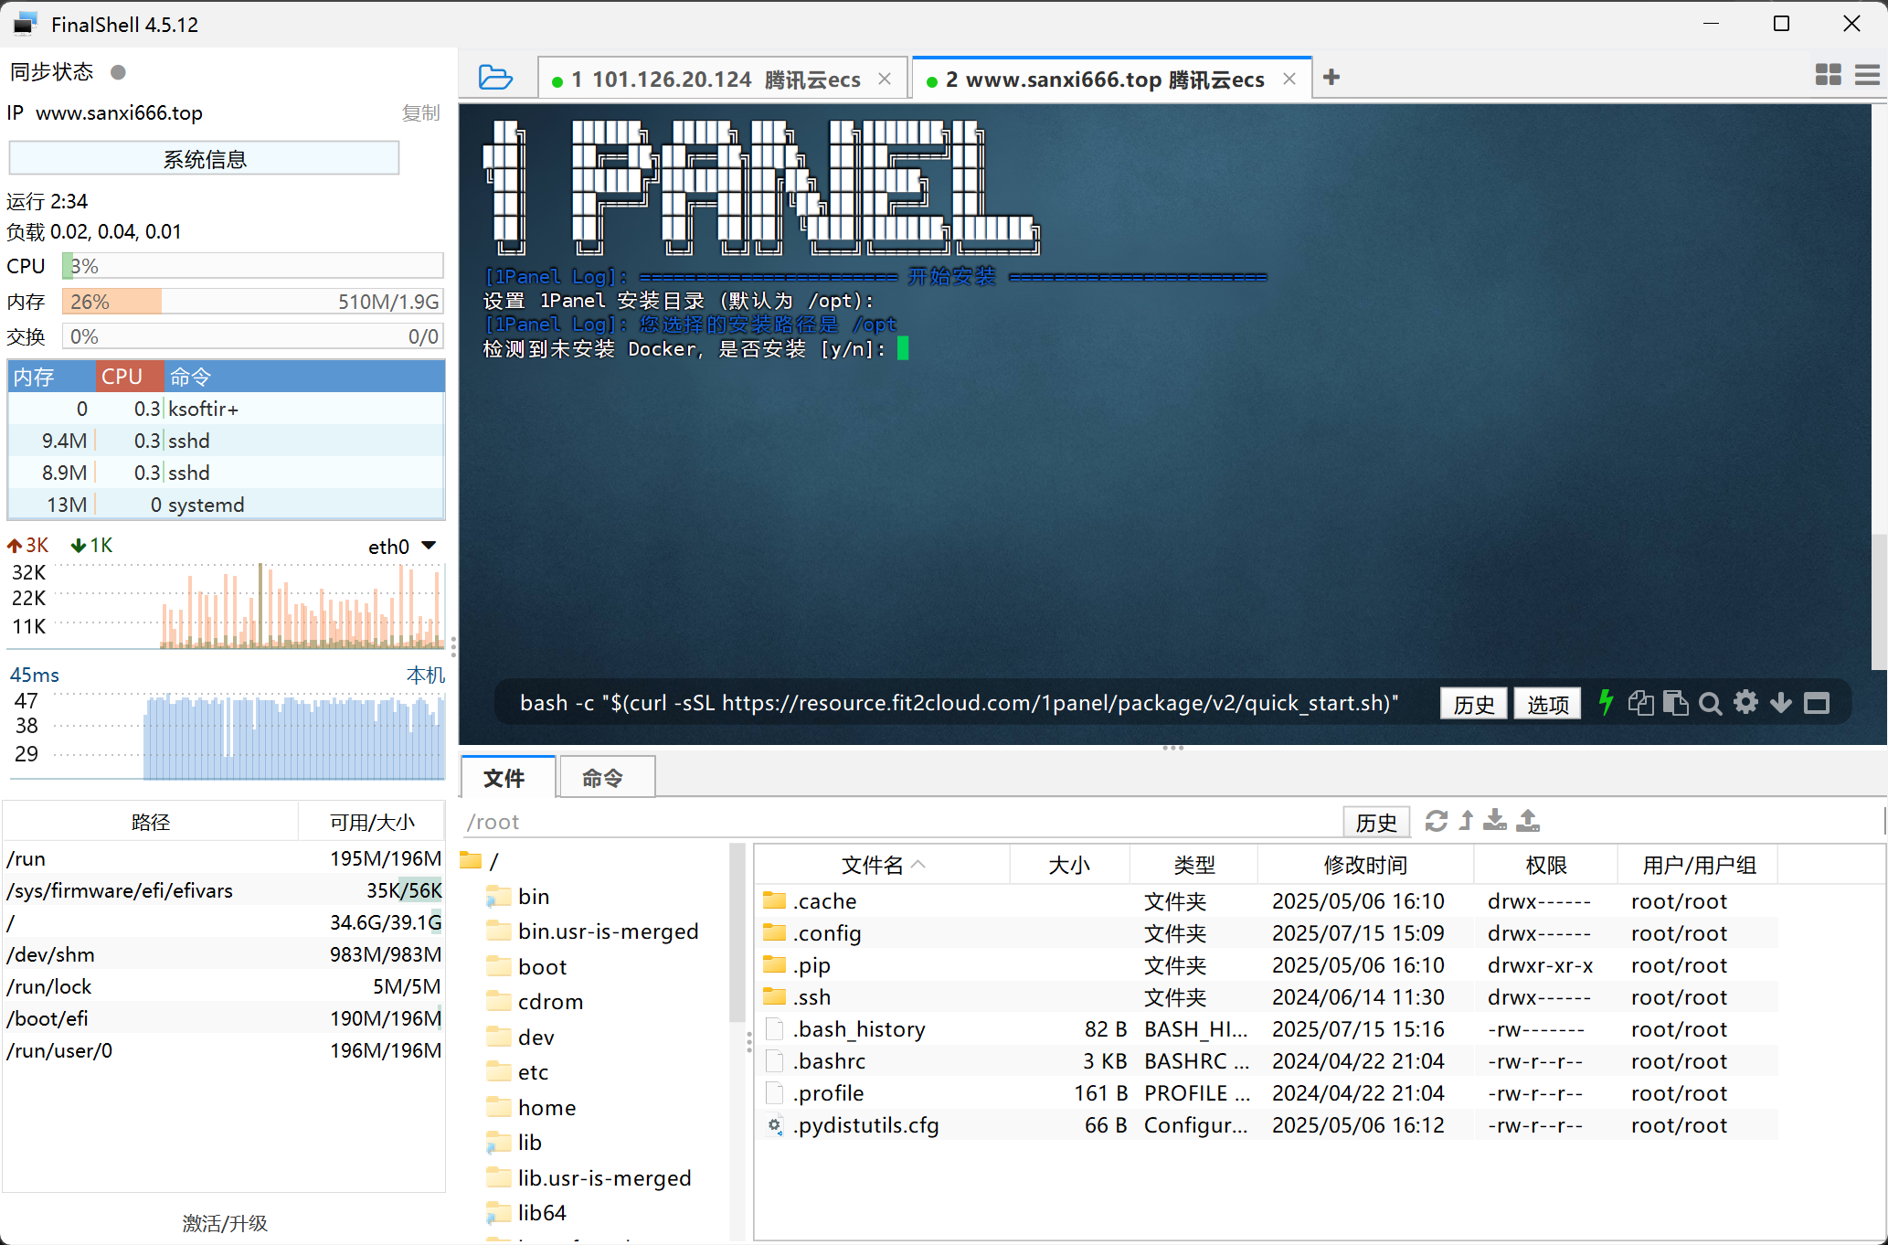Refresh the /root file listing
This screenshot has width=1888, height=1245.
click(1436, 821)
